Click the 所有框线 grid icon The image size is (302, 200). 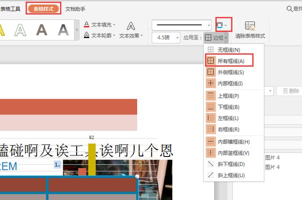click(x=210, y=61)
